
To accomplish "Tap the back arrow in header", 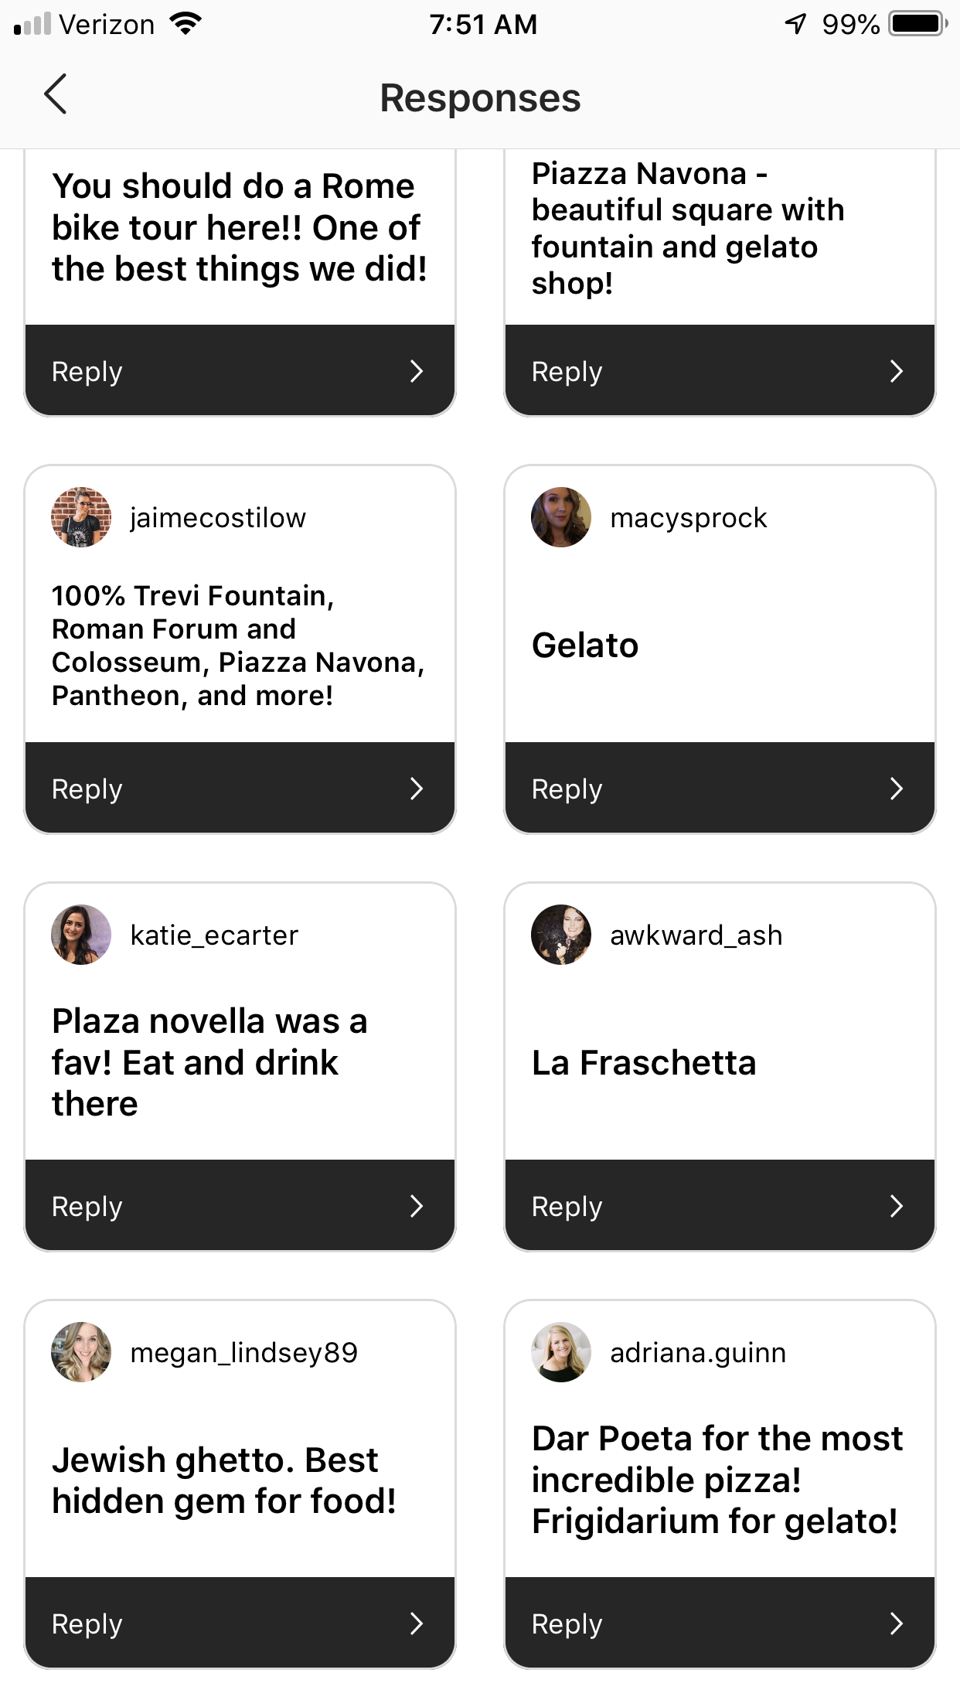I will (56, 94).
